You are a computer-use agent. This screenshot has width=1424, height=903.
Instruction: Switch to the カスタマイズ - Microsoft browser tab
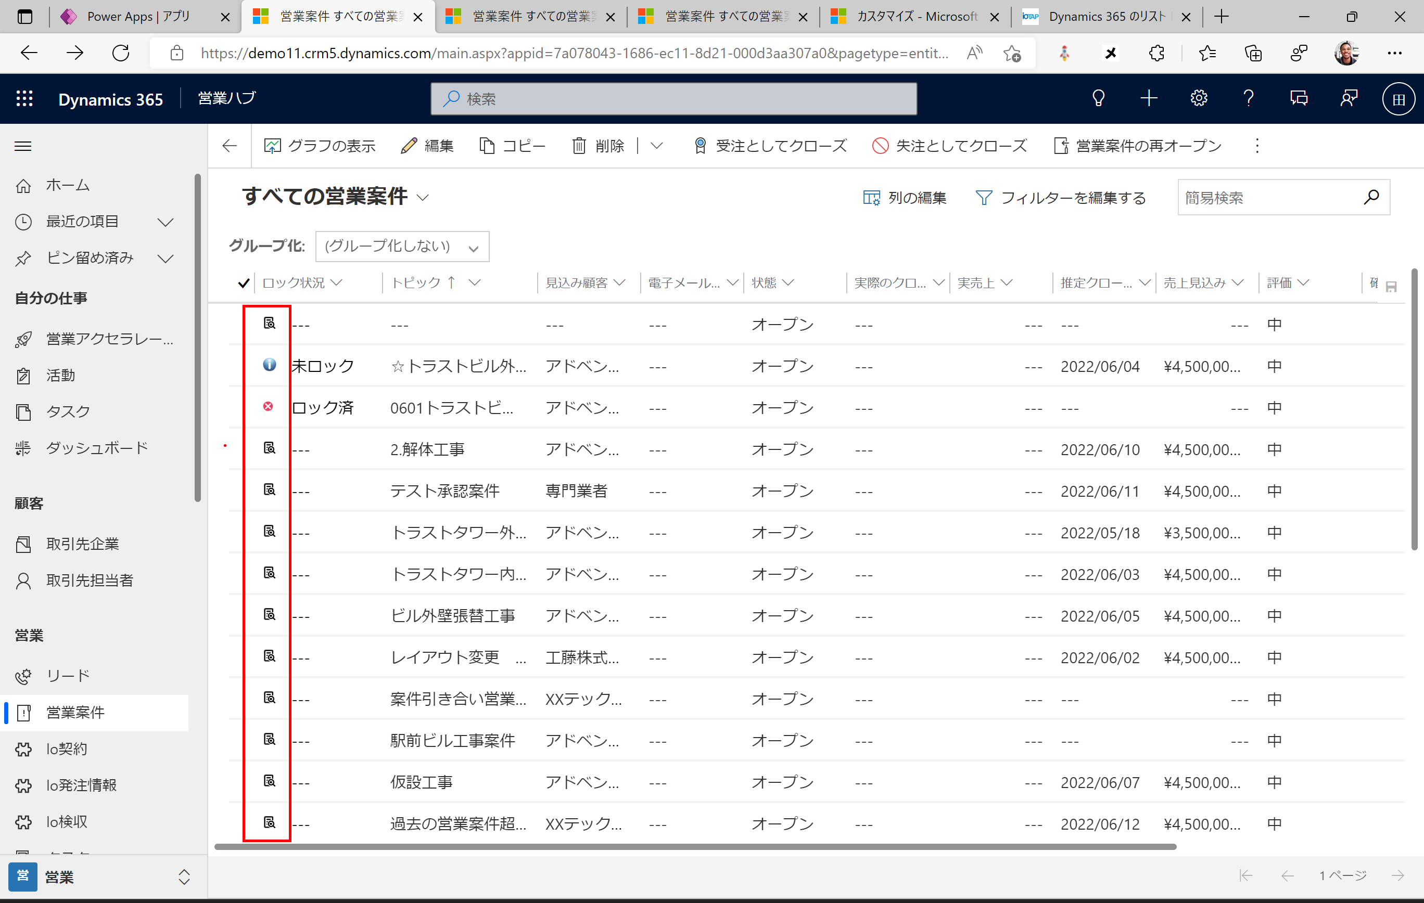point(916,17)
